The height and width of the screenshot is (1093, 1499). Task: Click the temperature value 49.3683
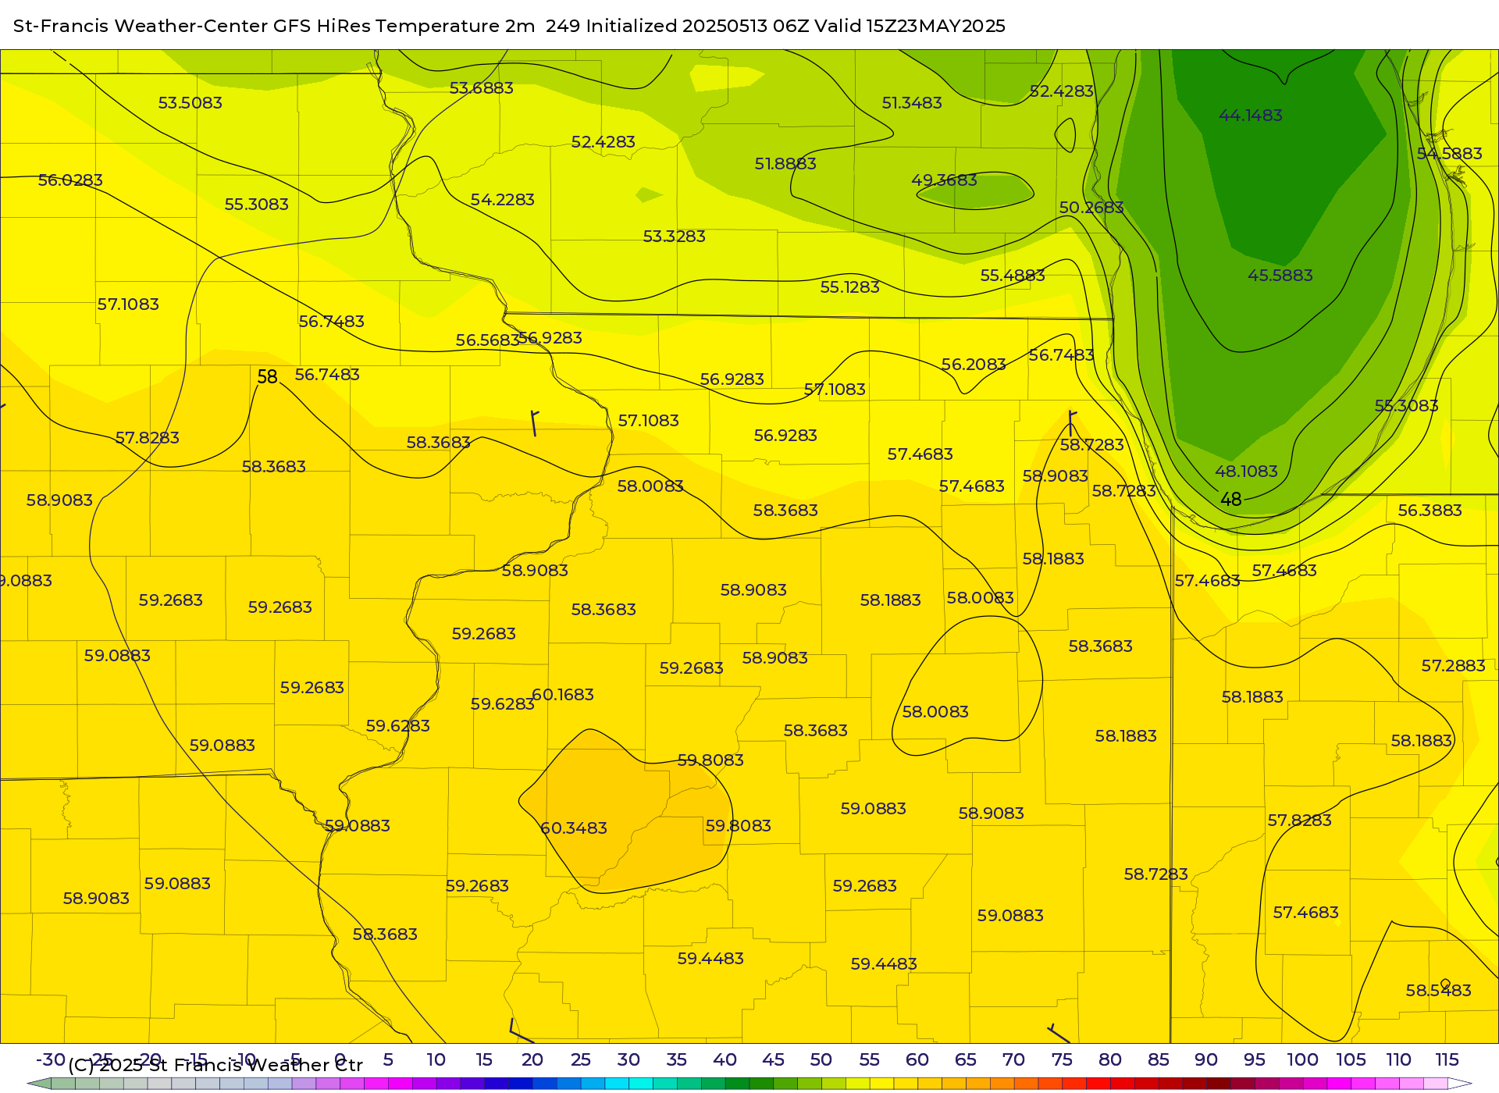944,180
